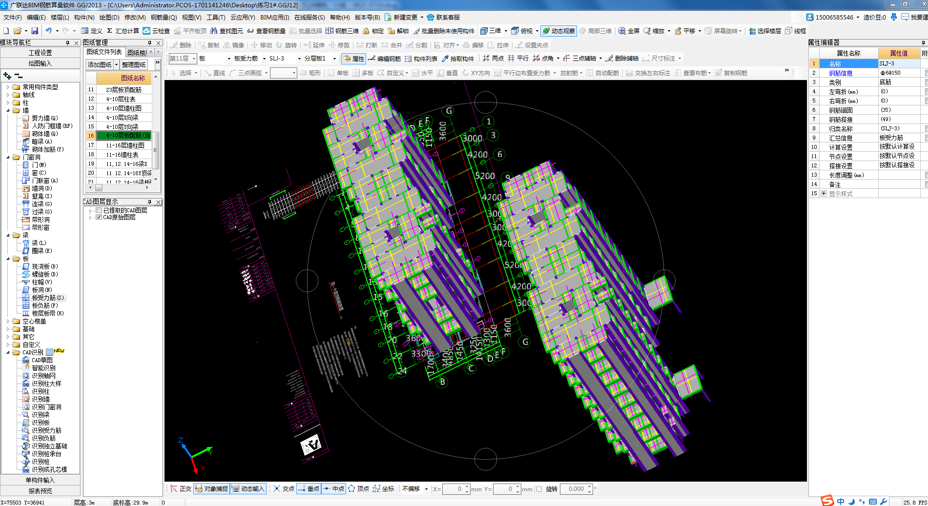The image size is (928, 506).
Task: Toggle 交点 intersection snap
Action: pos(284,488)
